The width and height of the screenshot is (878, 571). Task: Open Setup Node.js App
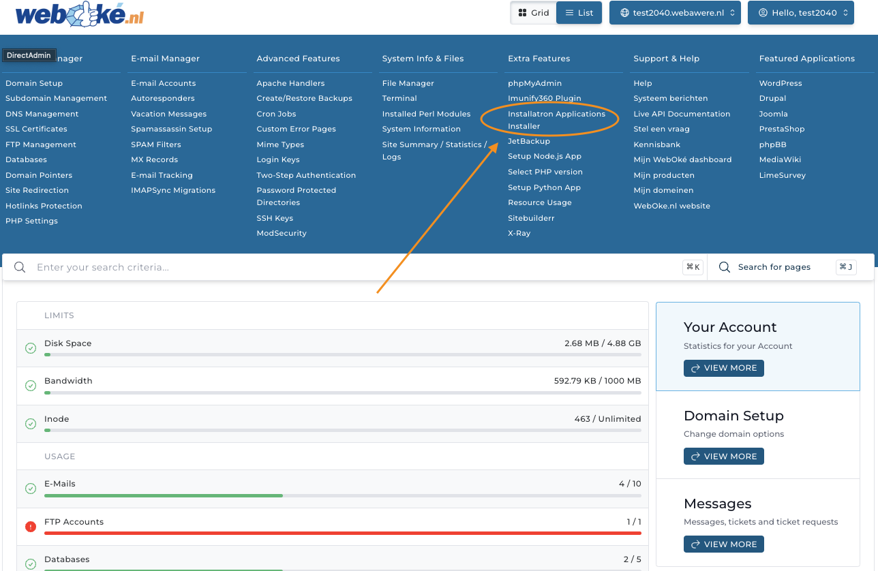545,156
